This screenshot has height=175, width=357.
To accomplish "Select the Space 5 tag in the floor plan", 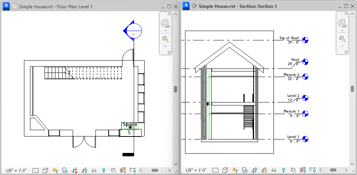I will point(130,128).
